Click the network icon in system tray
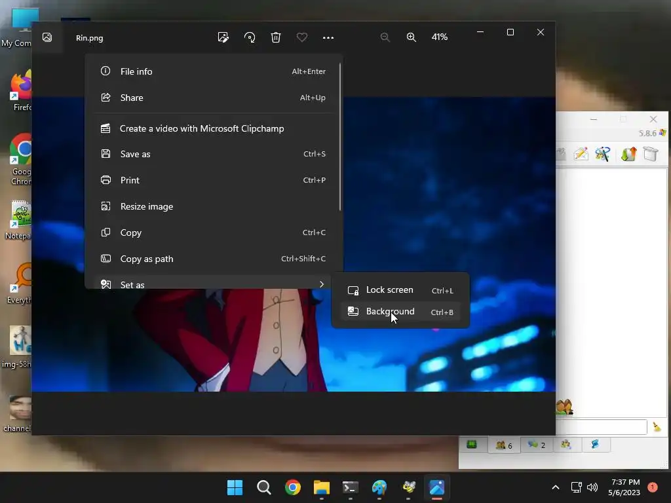Viewport: 671px width, 503px height. pyautogui.click(x=577, y=487)
